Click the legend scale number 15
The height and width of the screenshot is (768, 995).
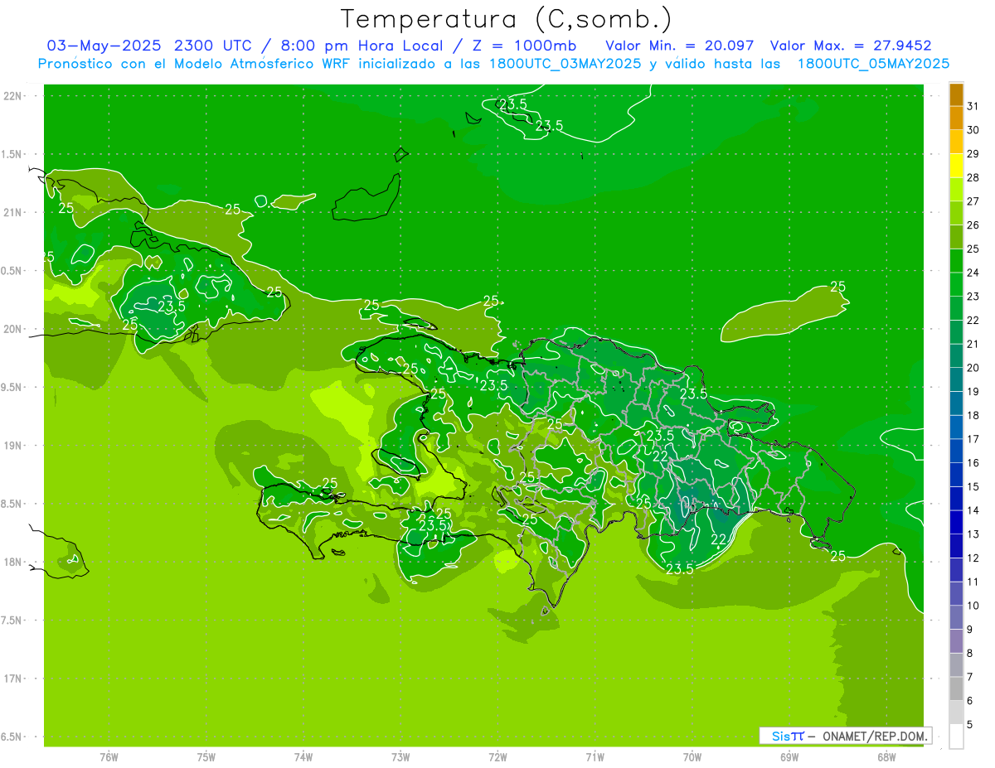point(973,486)
